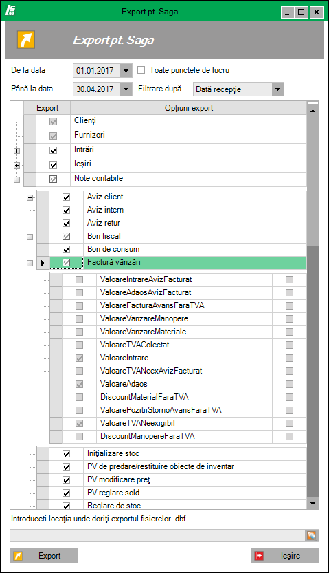Image resolution: width=329 pixels, height=573 pixels.
Task: Click the Opțiuni export column header
Action: click(189, 108)
